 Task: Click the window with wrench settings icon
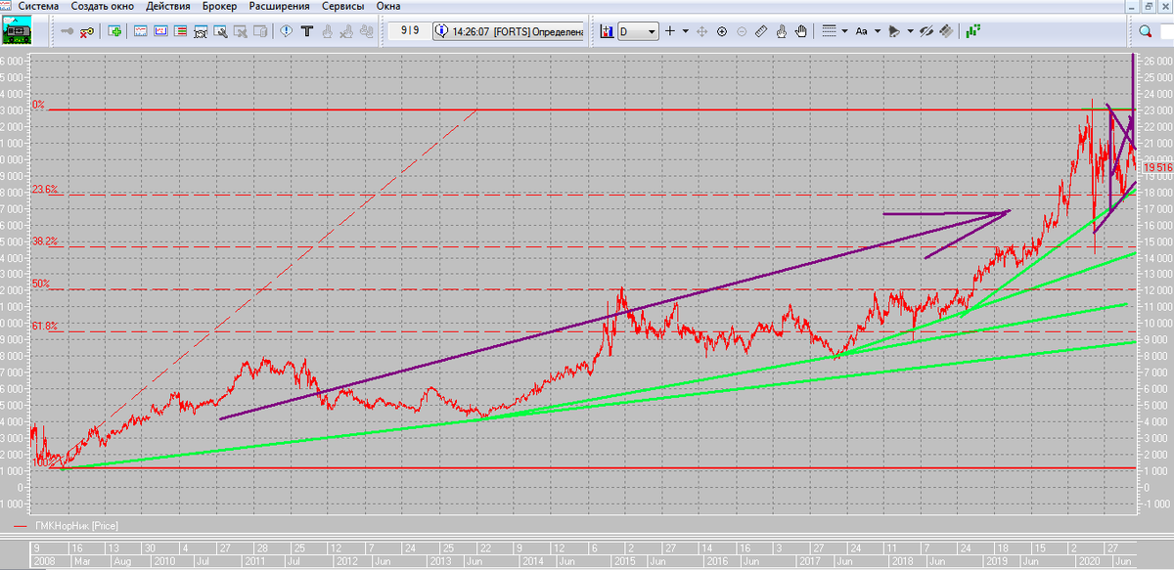point(220,31)
